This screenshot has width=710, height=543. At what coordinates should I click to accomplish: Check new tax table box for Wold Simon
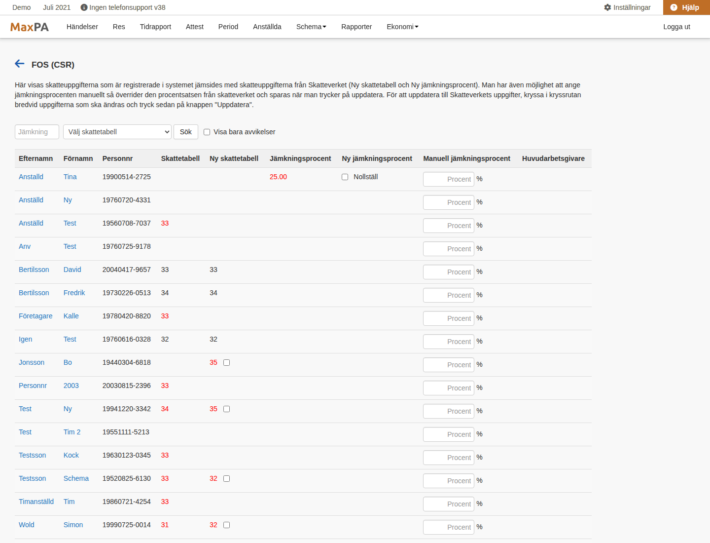pyautogui.click(x=227, y=525)
